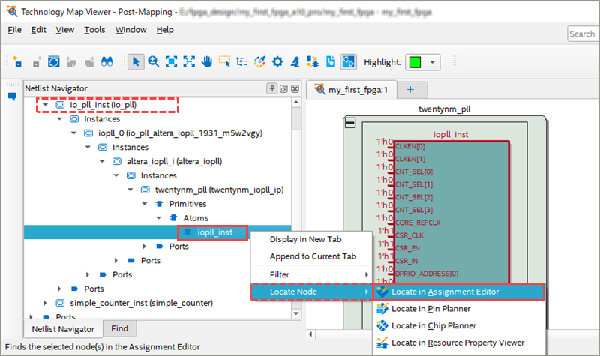Open the gear settings icon in toolbar
The image size is (600, 356).
(x=277, y=62)
